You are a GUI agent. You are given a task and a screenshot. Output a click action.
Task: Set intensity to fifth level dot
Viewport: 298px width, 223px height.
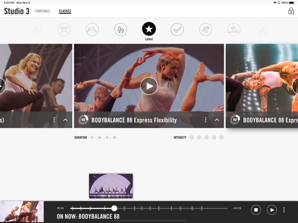tap(221, 137)
